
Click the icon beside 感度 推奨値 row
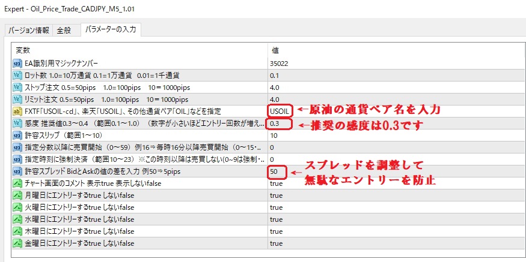tap(17, 124)
